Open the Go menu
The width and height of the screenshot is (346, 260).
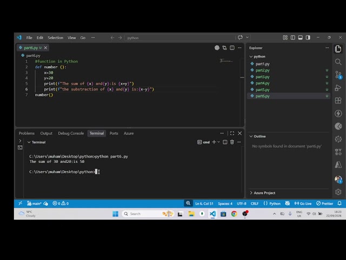pos(83,38)
